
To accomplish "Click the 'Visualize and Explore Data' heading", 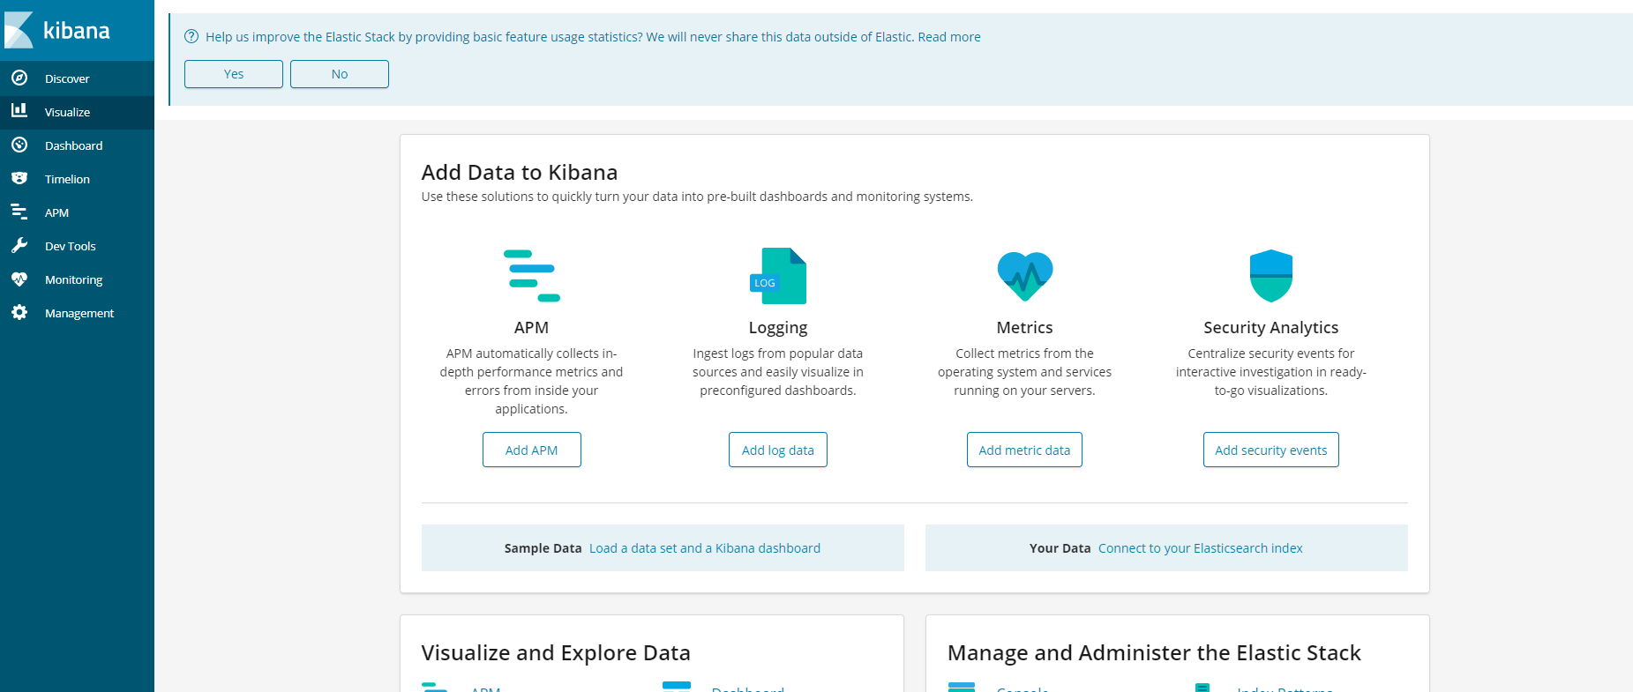I will pyautogui.click(x=556, y=652).
